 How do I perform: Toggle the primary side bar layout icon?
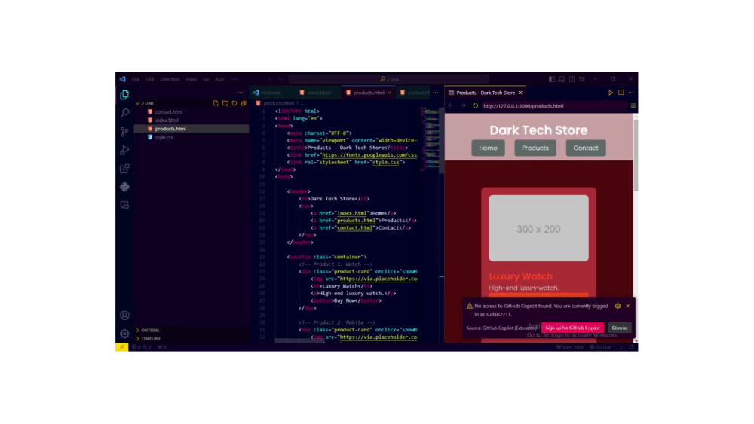[552, 79]
